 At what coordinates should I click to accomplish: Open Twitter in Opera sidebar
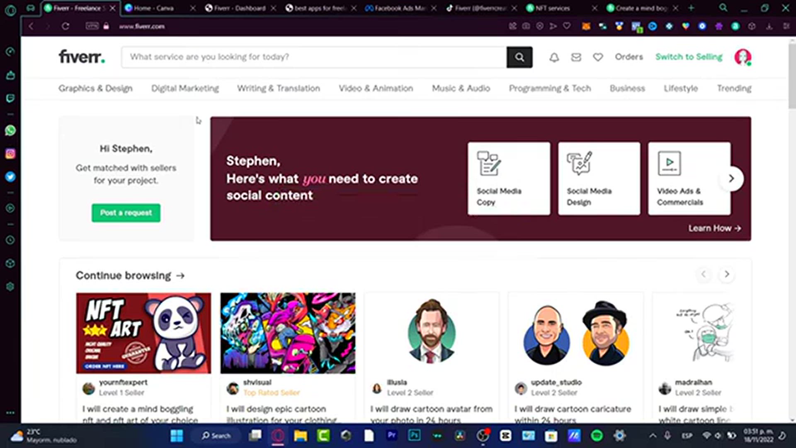tap(10, 177)
